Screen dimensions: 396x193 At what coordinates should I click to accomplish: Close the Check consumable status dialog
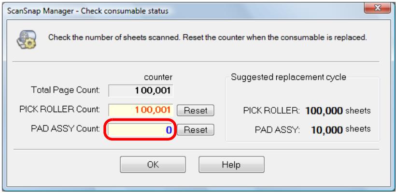pos(377,9)
